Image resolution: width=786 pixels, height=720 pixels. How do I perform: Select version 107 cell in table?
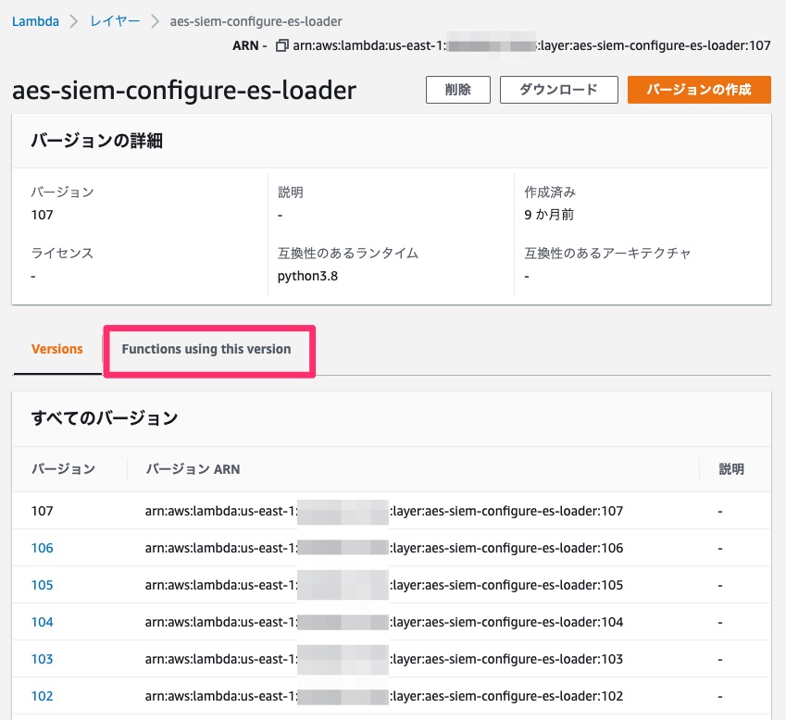click(x=42, y=511)
